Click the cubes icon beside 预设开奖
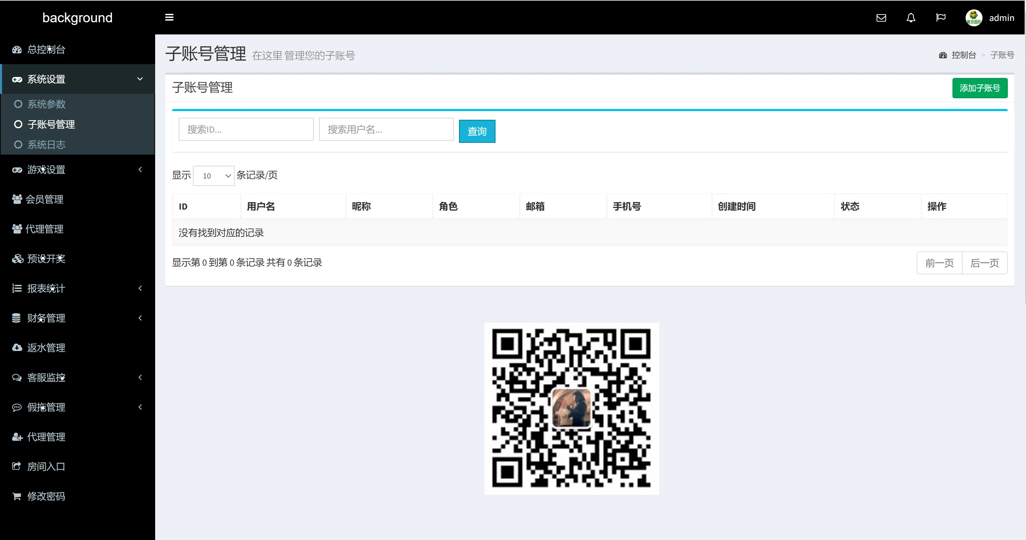 pyautogui.click(x=18, y=259)
